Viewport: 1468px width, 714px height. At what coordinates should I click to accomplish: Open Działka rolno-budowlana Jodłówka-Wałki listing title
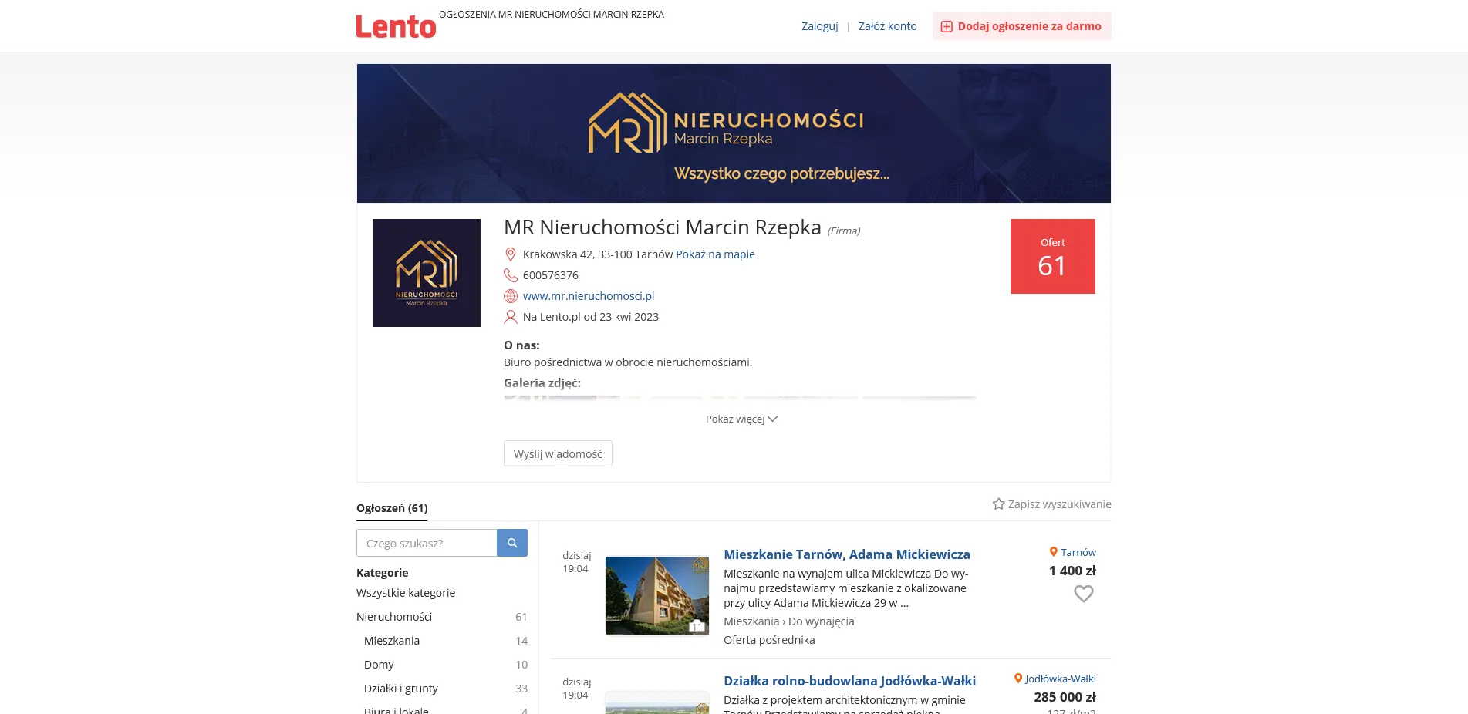(x=849, y=681)
